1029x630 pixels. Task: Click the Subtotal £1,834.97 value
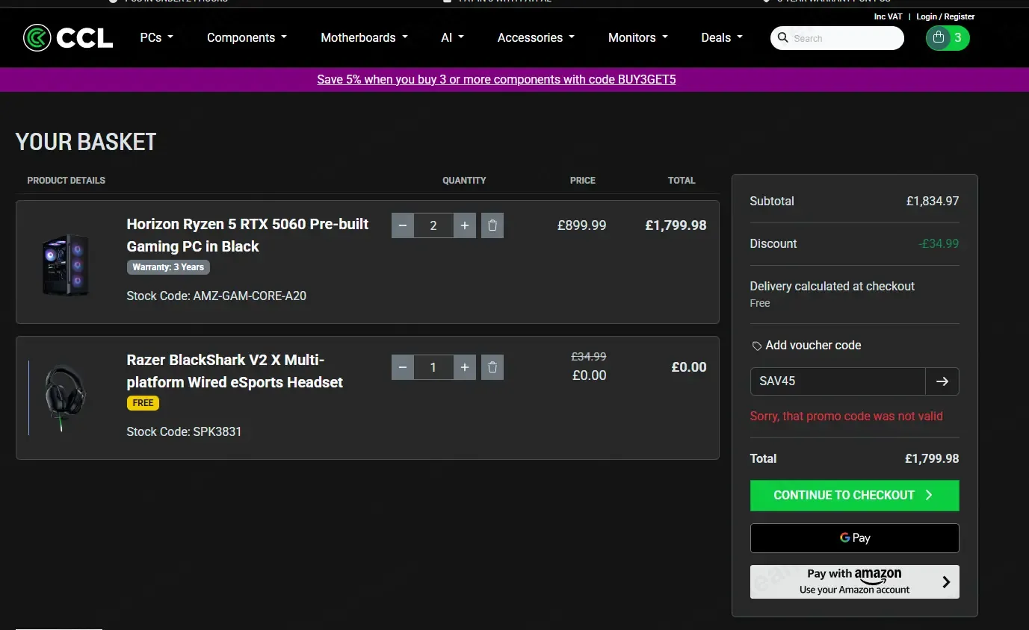(933, 202)
